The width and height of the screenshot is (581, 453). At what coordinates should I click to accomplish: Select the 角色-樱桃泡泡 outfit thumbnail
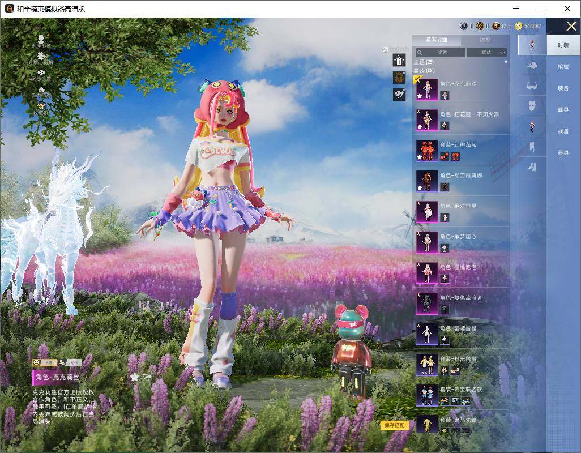426,272
